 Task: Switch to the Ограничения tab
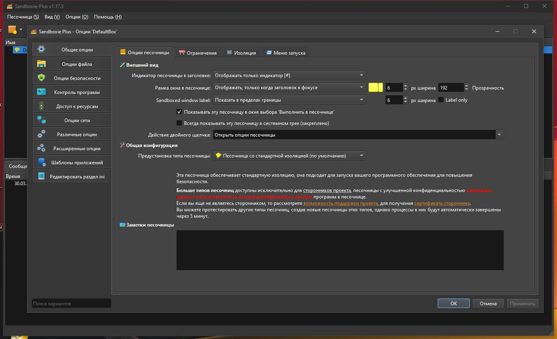[198, 52]
